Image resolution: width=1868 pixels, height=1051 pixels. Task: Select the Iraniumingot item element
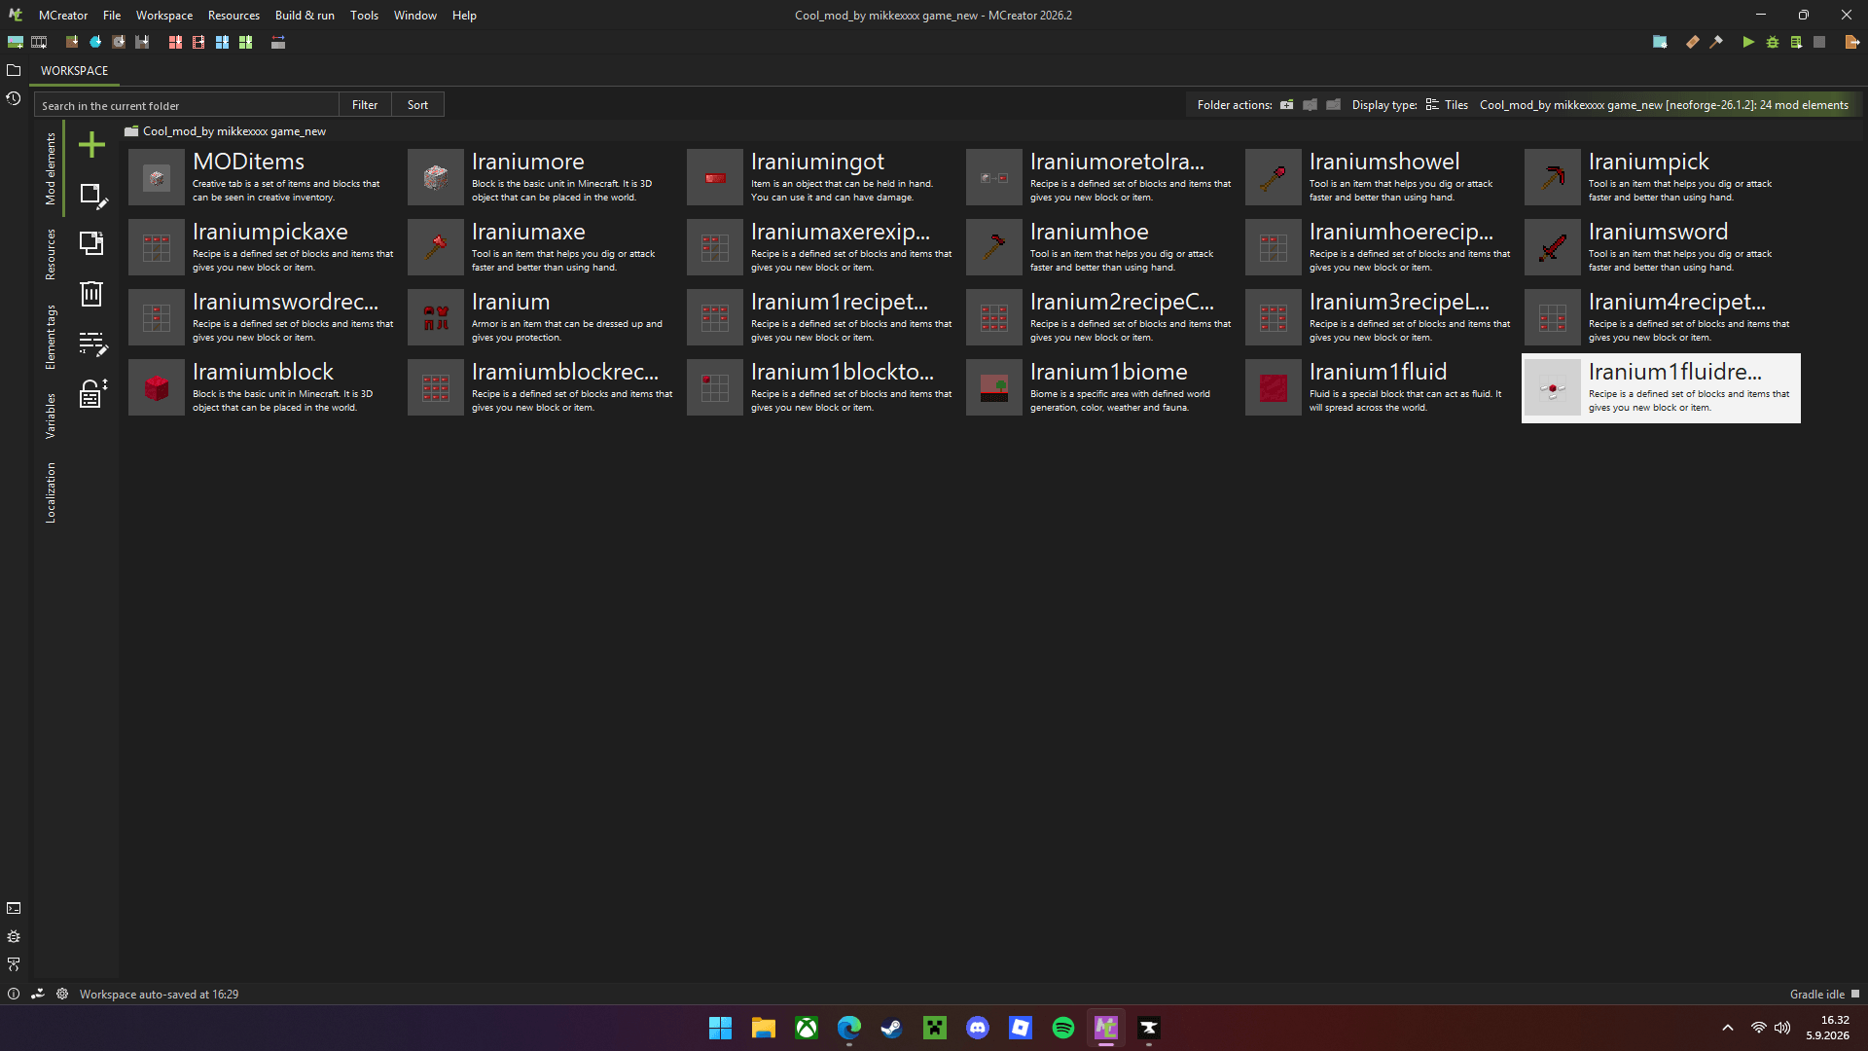pyautogui.click(x=823, y=177)
